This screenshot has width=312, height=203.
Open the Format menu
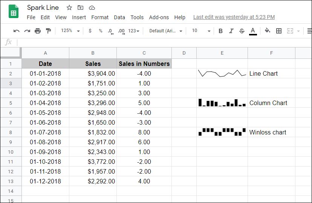pos(100,17)
